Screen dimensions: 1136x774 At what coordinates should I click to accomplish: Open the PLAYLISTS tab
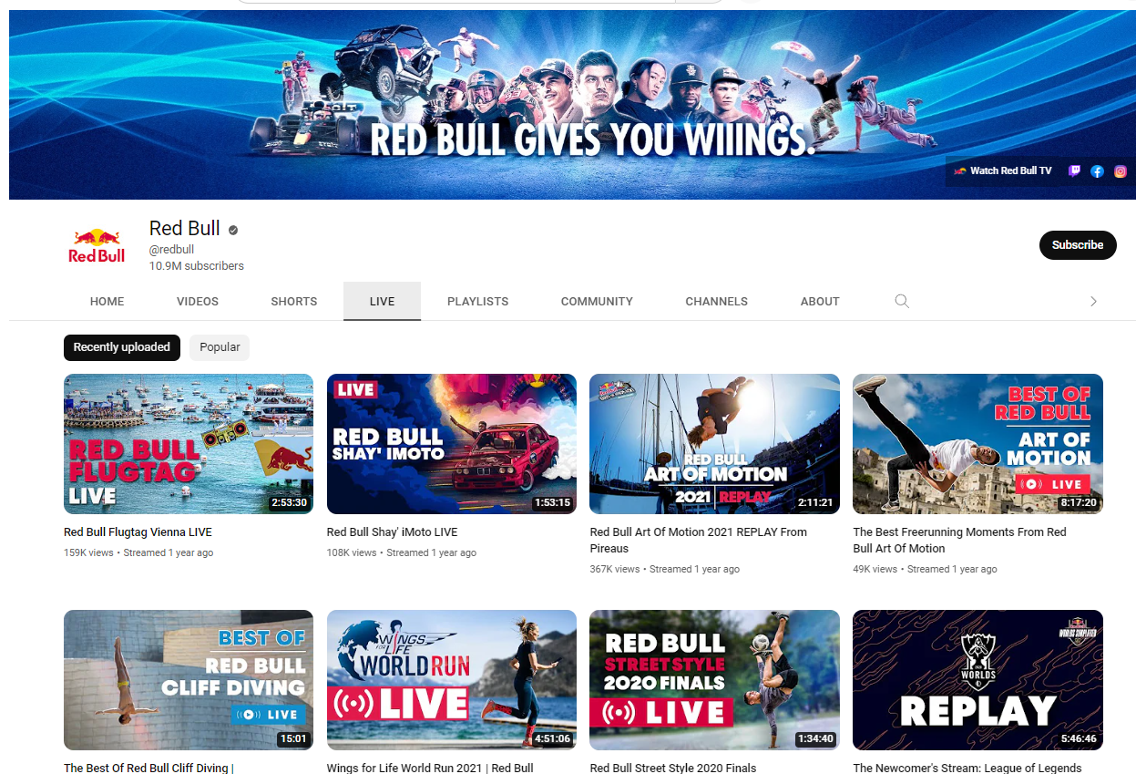click(478, 301)
